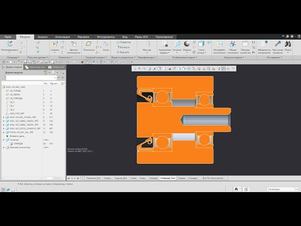301x226 pixels.
Task: Select the Спереди_Сеч view tab
Action: click(167, 178)
